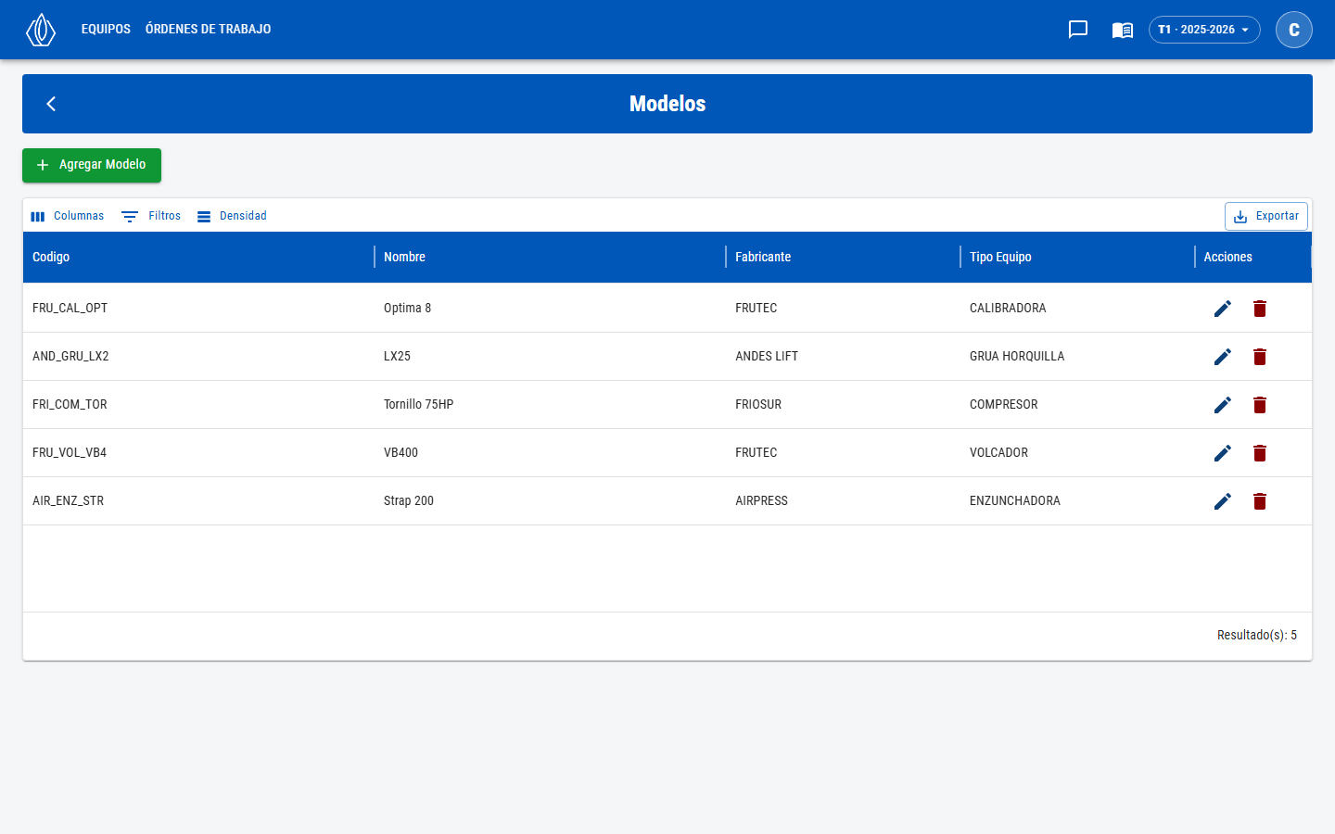Open the T1 2025-2026 season dropdown
The image size is (1335, 834).
(1204, 30)
